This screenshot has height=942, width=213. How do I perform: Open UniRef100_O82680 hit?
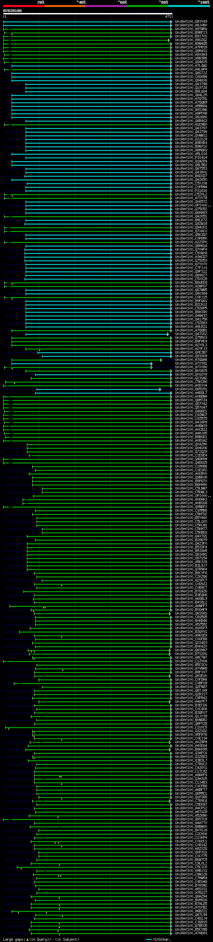tap(191, 117)
